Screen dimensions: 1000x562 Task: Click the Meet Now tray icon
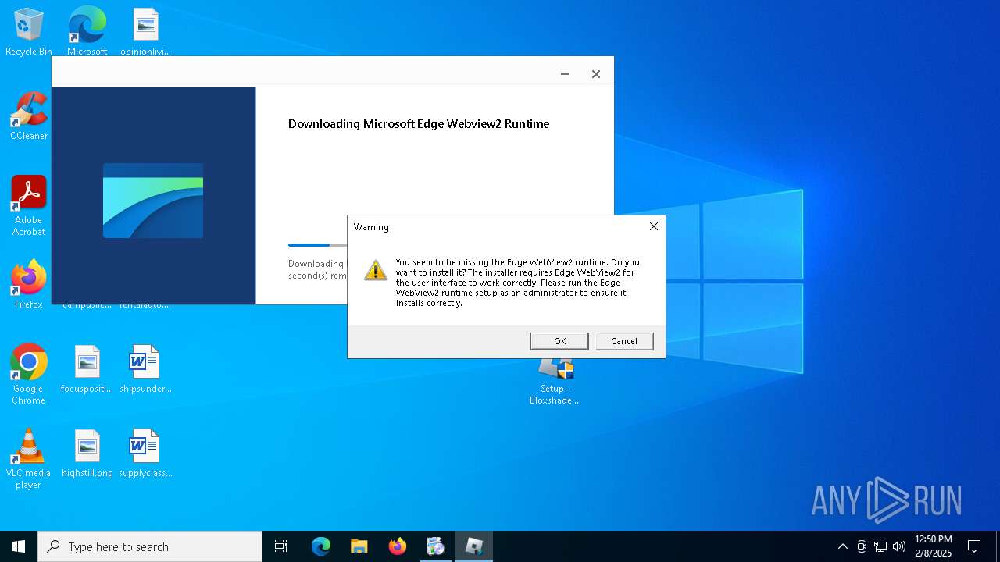pyautogui.click(x=862, y=546)
